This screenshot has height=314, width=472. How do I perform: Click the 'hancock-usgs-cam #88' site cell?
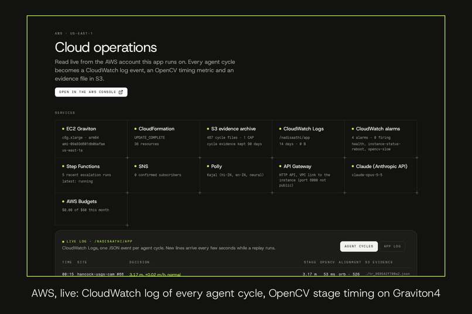[100, 274]
